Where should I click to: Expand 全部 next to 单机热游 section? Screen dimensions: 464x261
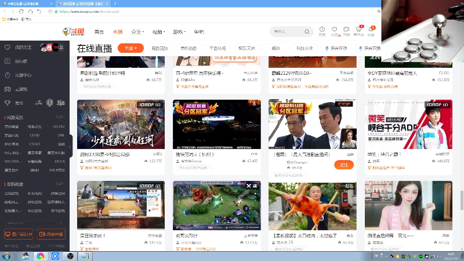[60, 184]
